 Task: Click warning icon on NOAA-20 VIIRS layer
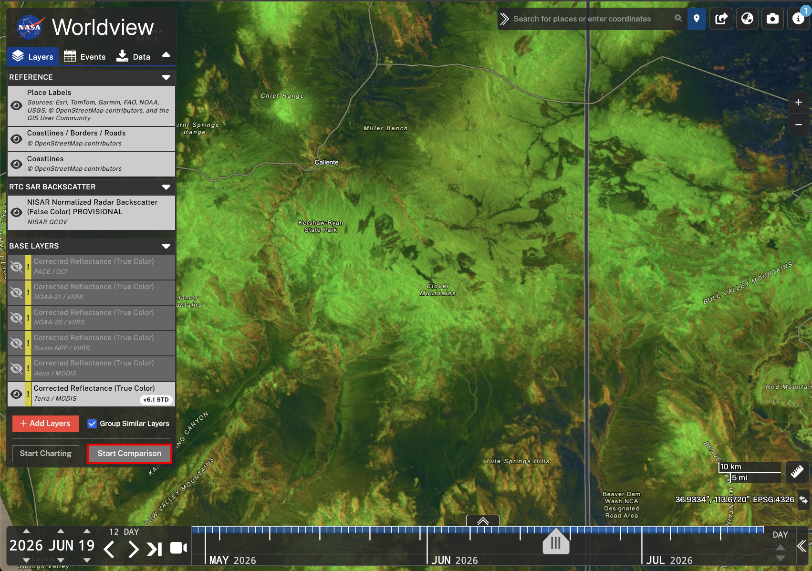[x=28, y=318]
